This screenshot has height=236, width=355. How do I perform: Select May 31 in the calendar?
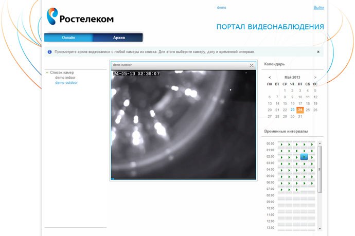[x=300, y=116]
